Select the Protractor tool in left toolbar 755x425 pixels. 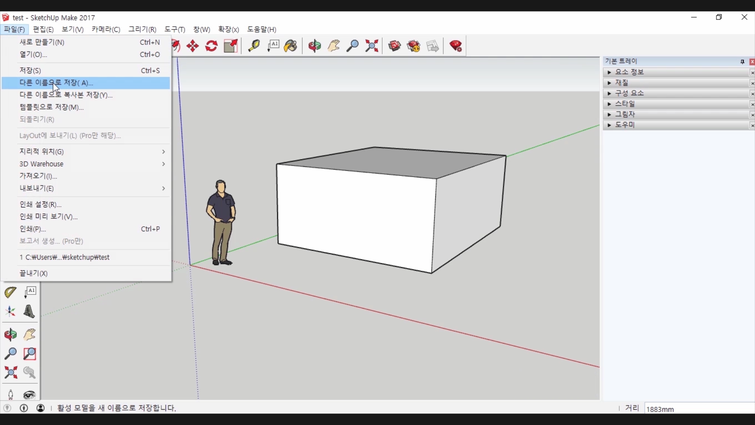tap(10, 292)
